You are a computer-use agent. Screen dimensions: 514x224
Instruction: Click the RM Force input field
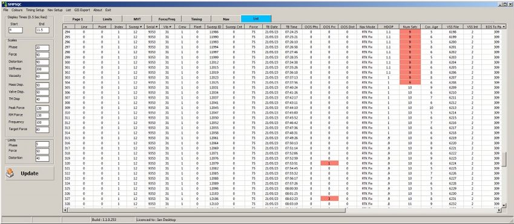(x=42, y=116)
